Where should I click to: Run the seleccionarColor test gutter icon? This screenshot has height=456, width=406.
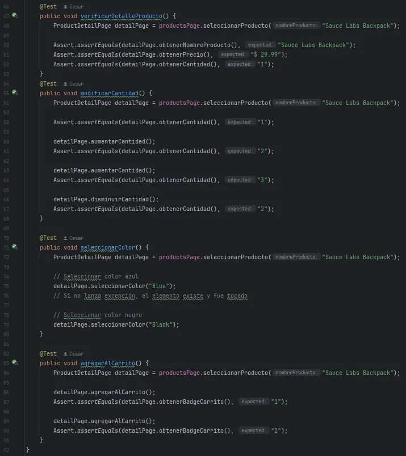coord(15,247)
